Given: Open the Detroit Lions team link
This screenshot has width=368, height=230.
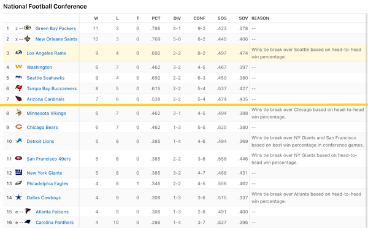Looking at the screenshot, I should coord(40,141).
